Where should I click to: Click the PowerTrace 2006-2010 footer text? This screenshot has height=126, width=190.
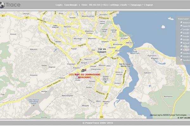coord(98,123)
